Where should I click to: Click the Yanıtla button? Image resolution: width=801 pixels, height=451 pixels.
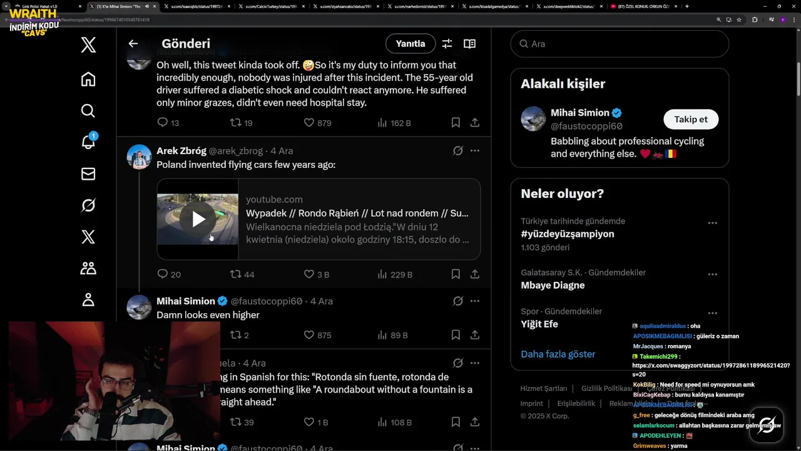411,44
